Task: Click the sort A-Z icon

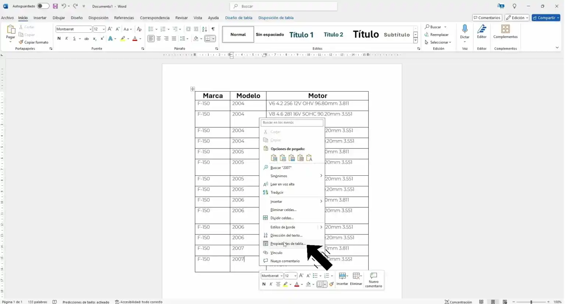Action: [205, 29]
